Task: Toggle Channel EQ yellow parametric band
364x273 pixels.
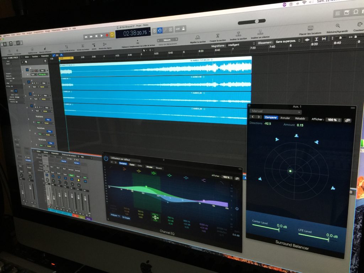Action: point(139,171)
